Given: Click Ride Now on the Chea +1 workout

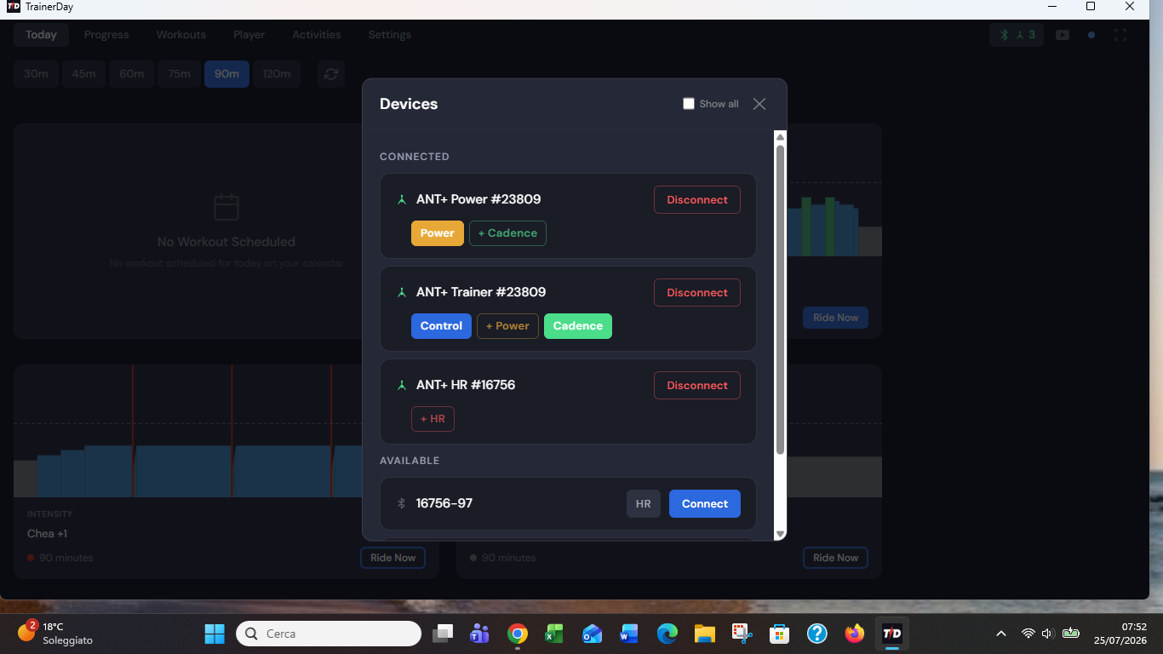Looking at the screenshot, I should click(x=393, y=558).
